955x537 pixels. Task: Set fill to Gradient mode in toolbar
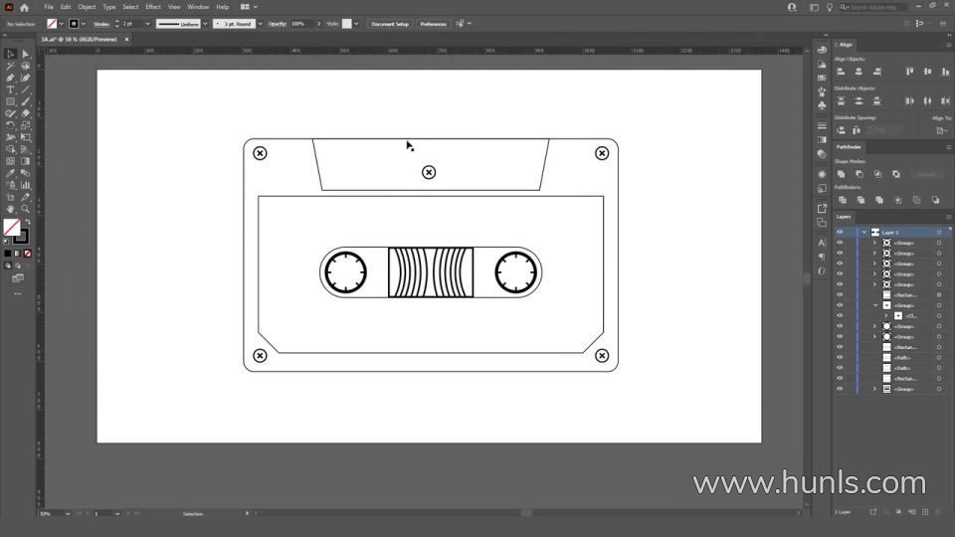pos(18,254)
